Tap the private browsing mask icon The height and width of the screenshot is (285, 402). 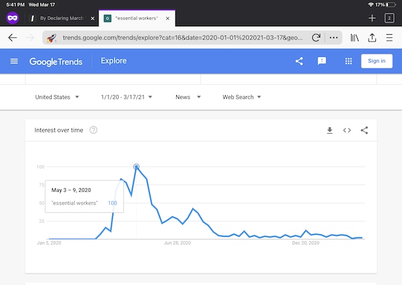12,18
